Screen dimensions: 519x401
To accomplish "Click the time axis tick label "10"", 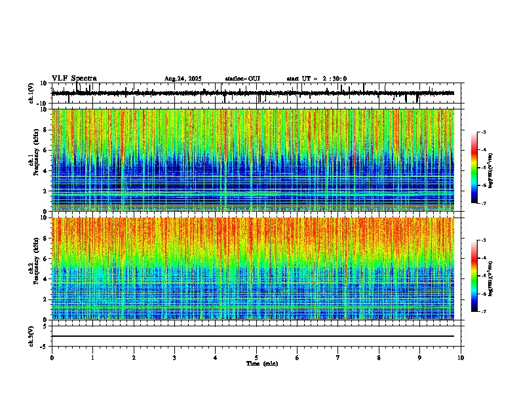I will pyautogui.click(x=461, y=358).
